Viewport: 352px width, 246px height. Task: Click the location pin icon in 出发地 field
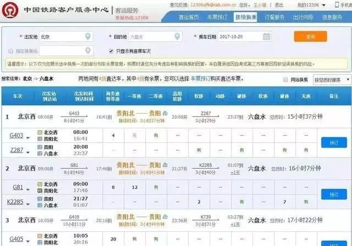pos(88,36)
